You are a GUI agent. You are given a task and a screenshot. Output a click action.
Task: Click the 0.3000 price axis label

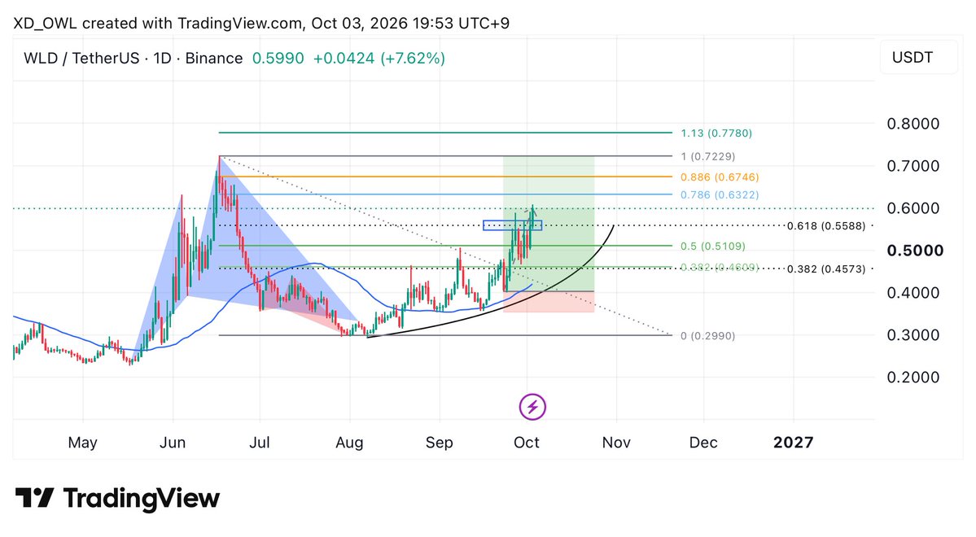pos(913,334)
